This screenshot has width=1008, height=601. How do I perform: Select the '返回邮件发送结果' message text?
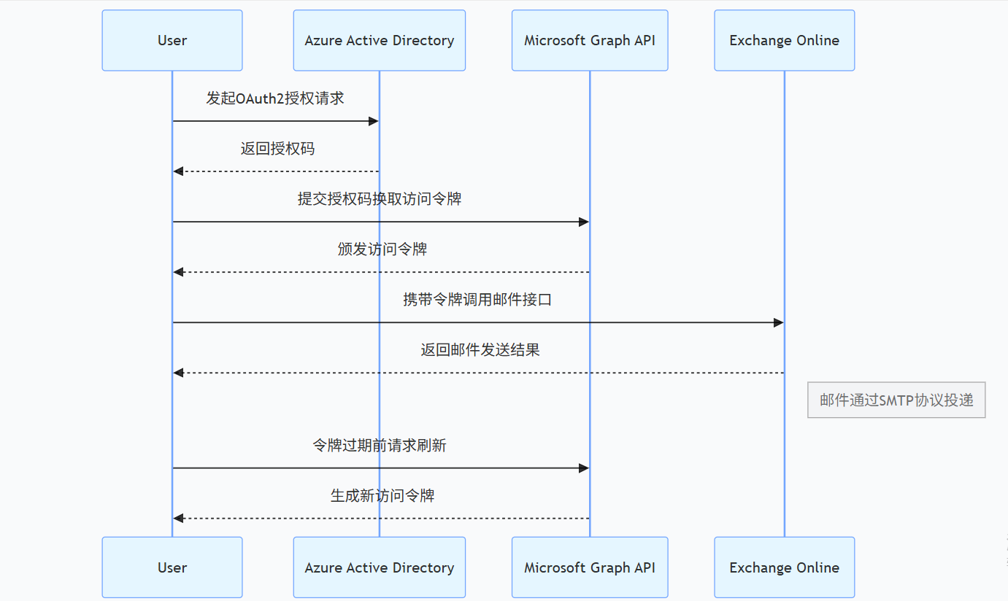tap(480, 350)
